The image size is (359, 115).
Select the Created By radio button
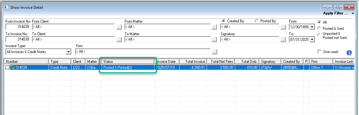click(x=223, y=21)
